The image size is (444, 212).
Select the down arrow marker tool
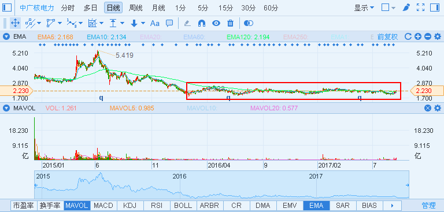click(134, 23)
